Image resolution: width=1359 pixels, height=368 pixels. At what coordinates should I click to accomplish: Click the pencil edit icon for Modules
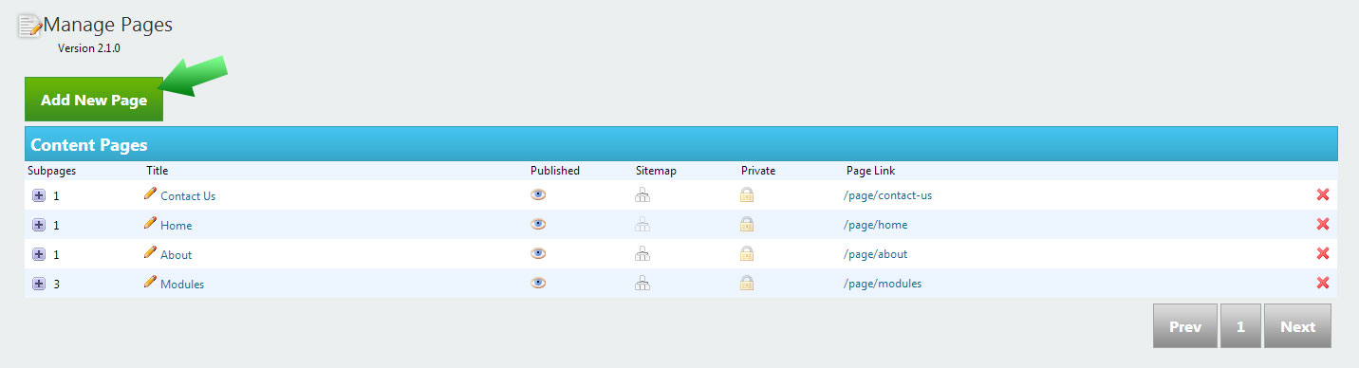click(x=150, y=282)
